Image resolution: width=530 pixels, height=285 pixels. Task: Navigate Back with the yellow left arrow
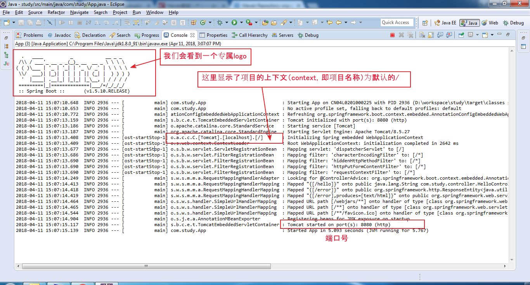click(339, 22)
